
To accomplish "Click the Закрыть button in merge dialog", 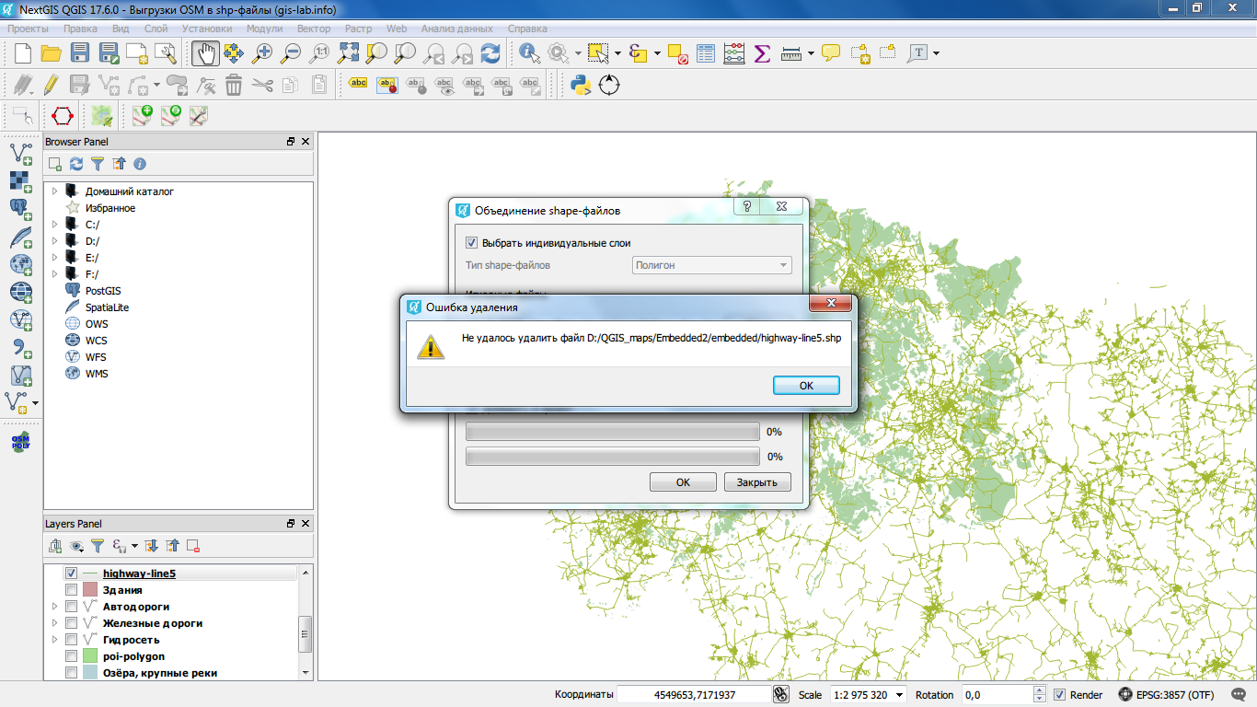I will (x=757, y=481).
